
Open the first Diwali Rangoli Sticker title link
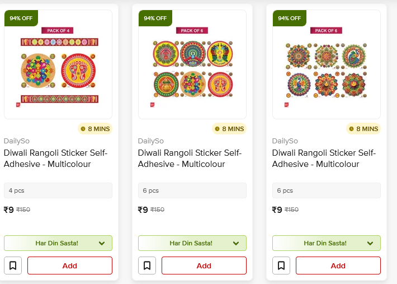55,159
